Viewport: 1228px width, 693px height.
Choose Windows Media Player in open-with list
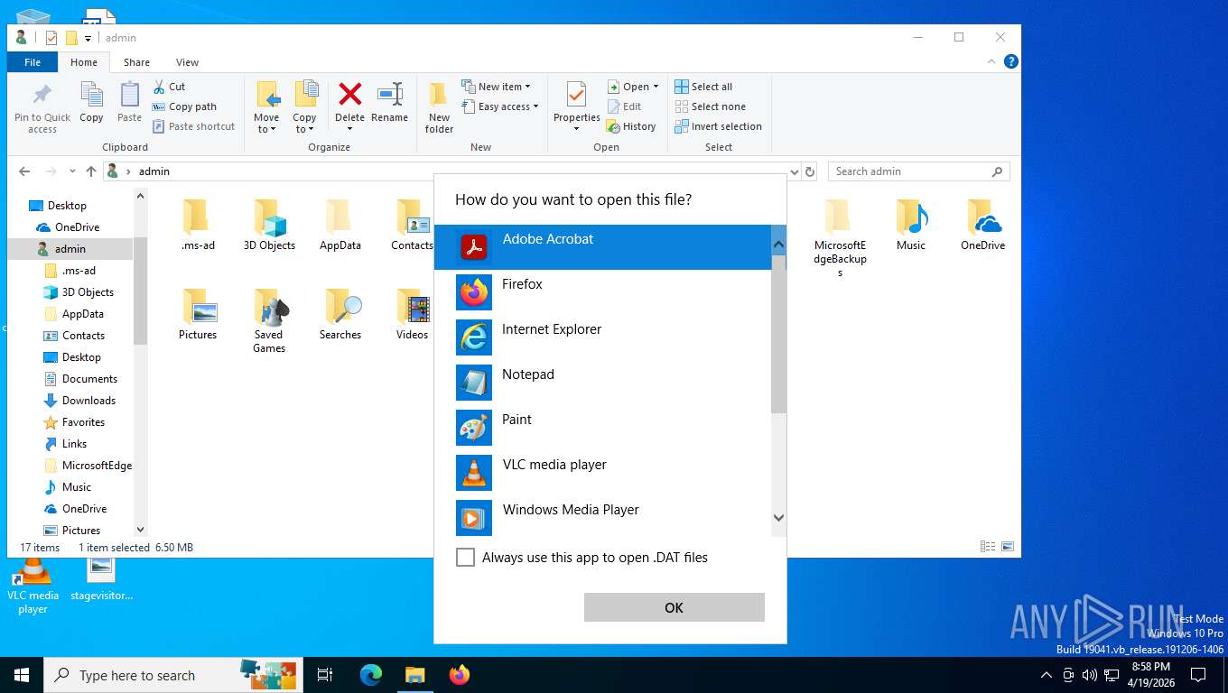coord(602,518)
